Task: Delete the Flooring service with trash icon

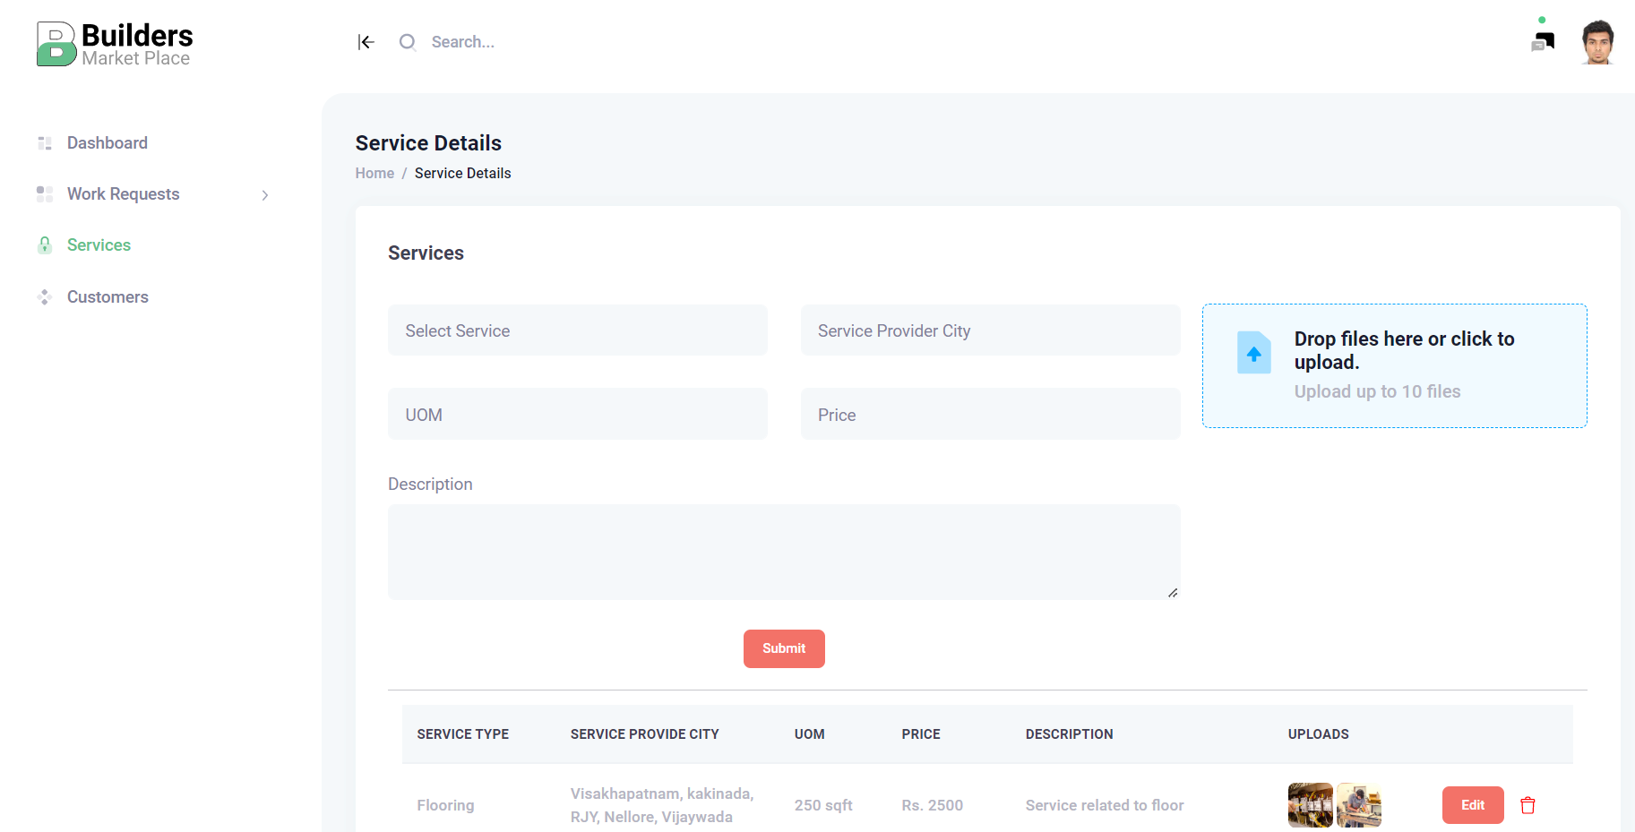Action: coord(1527,805)
